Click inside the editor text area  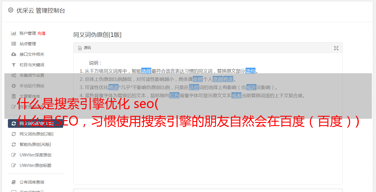[208, 140]
